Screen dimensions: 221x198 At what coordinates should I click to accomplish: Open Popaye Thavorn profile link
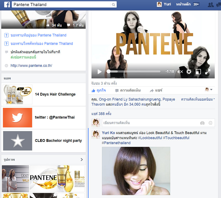133,102
